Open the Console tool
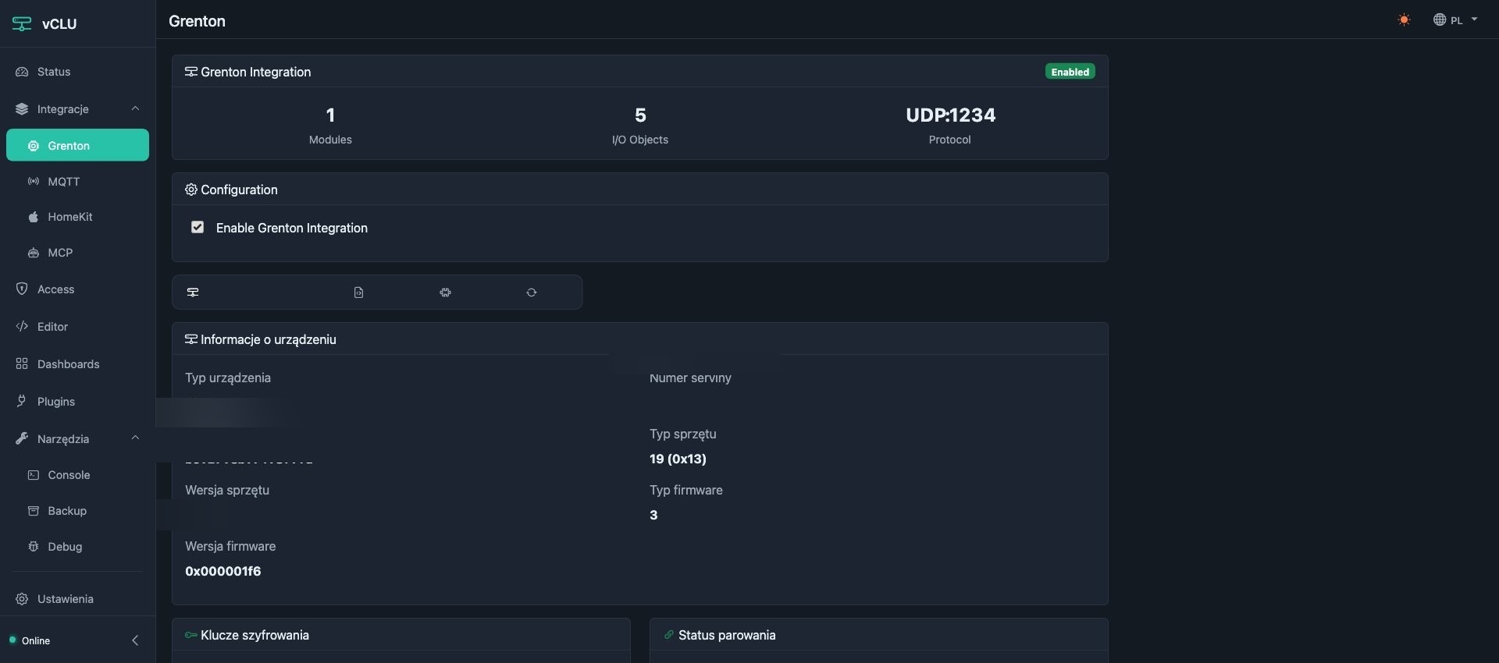Screen dimensions: 1499x663 click(77, 475)
